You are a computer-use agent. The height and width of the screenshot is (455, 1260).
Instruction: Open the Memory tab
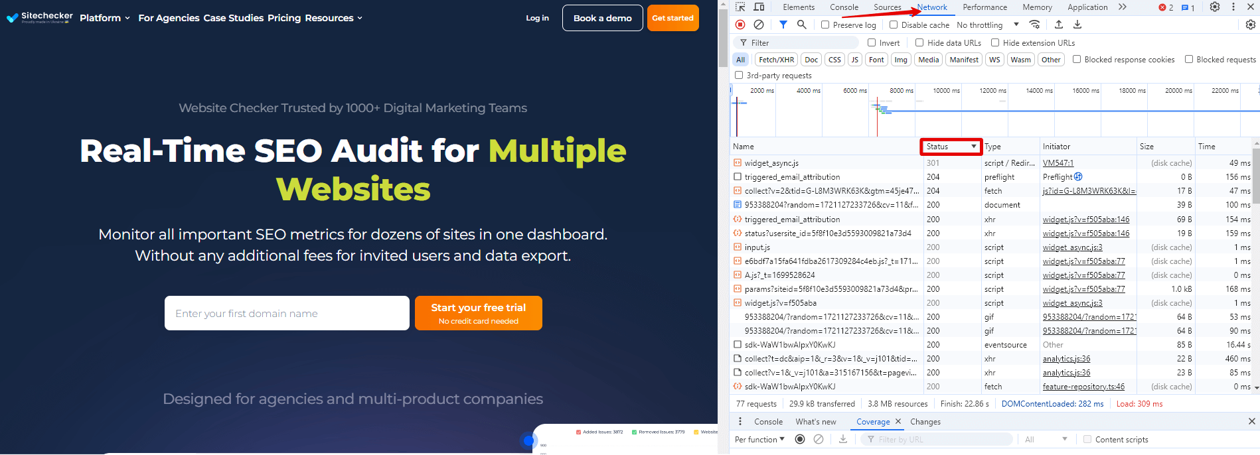coord(1037,7)
